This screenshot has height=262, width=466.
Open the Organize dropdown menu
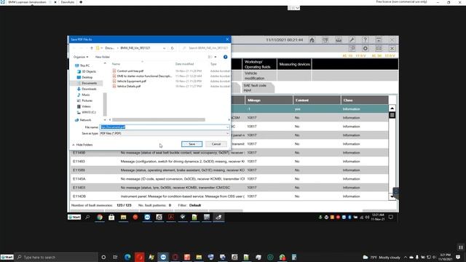click(x=81, y=57)
